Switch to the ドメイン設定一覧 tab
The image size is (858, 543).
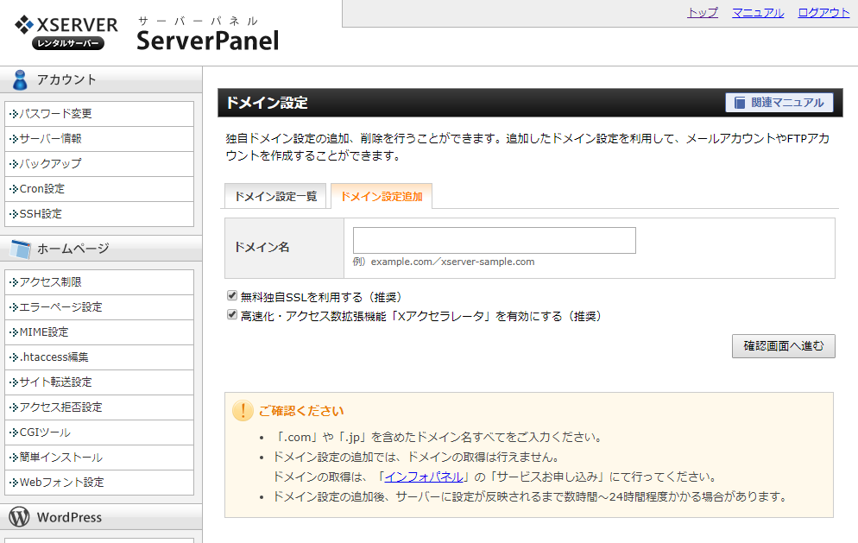click(275, 197)
